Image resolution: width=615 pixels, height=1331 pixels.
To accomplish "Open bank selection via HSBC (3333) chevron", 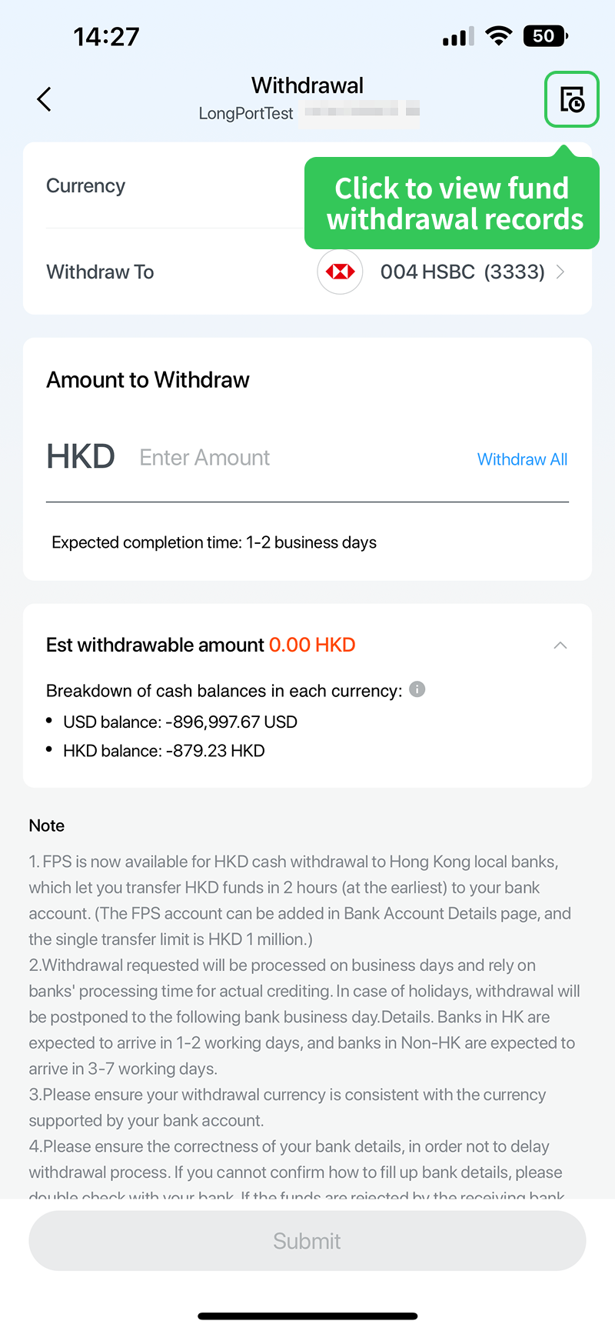I will point(560,272).
